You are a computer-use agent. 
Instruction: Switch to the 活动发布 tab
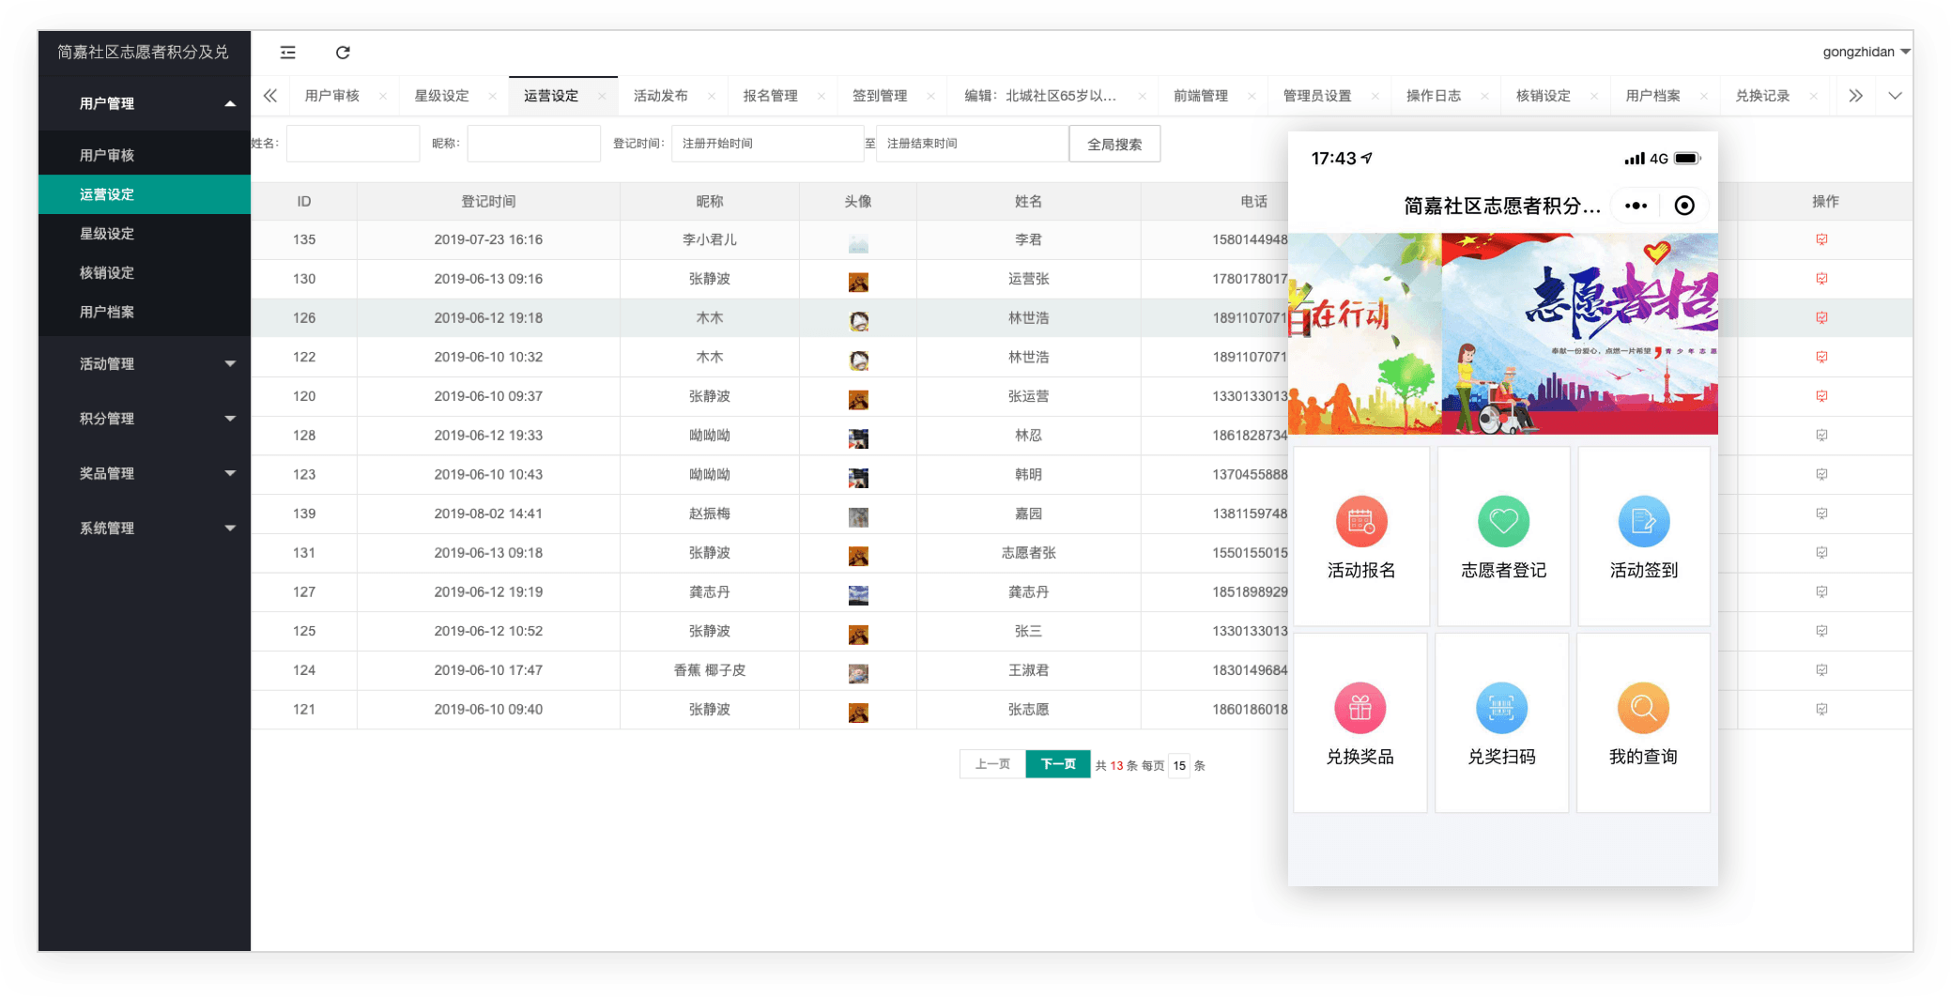660,96
